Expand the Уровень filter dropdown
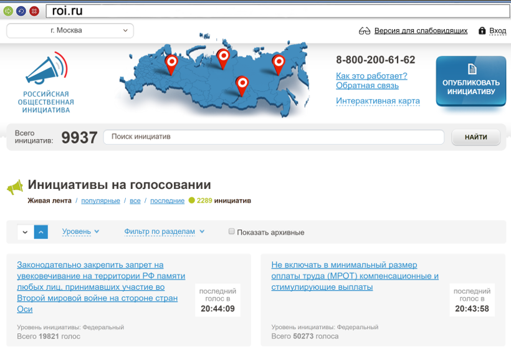 pyautogui.click(x=80, y=231)
